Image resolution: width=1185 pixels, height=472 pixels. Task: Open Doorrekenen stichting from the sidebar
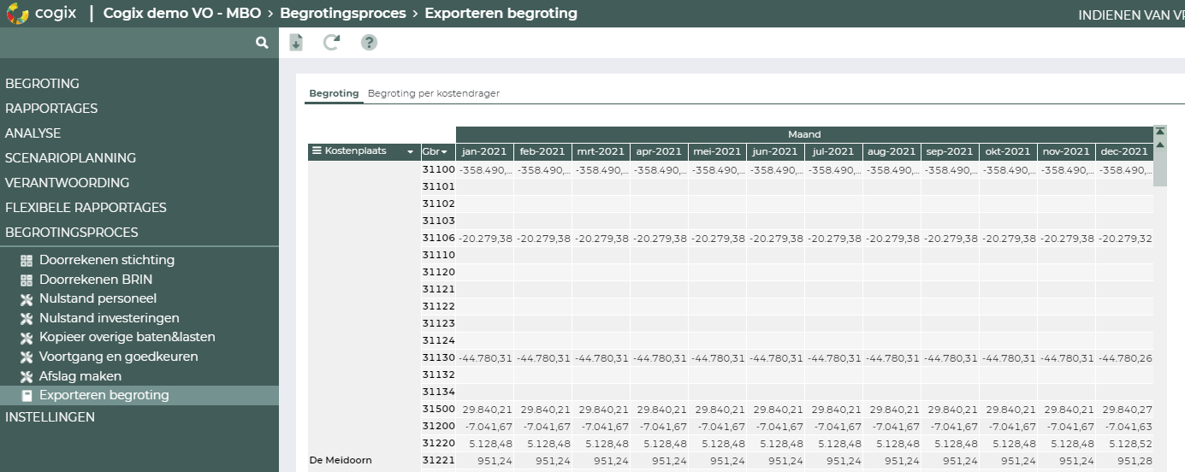pyautogui.click(x=106, y=260)
